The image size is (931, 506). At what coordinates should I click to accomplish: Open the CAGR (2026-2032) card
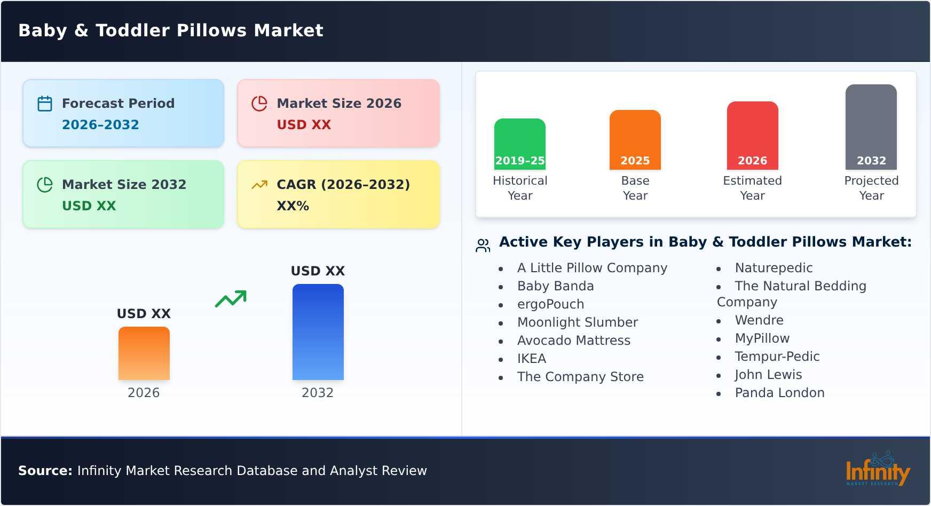(338, 194)
